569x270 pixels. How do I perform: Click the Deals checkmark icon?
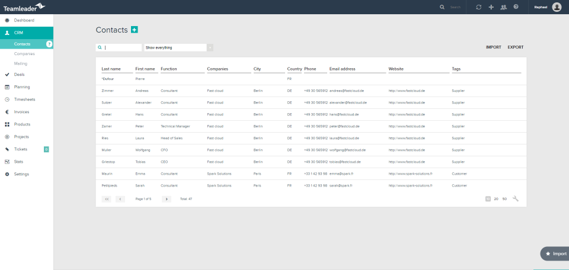point(7,74)
